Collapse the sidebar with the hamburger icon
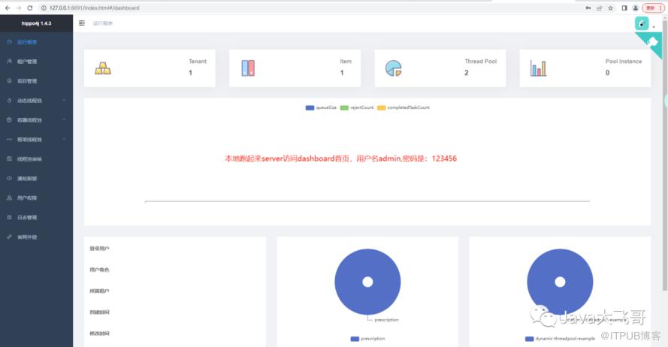Image resolution: width=668 pixels, height=347 pixels. point(82,23)
